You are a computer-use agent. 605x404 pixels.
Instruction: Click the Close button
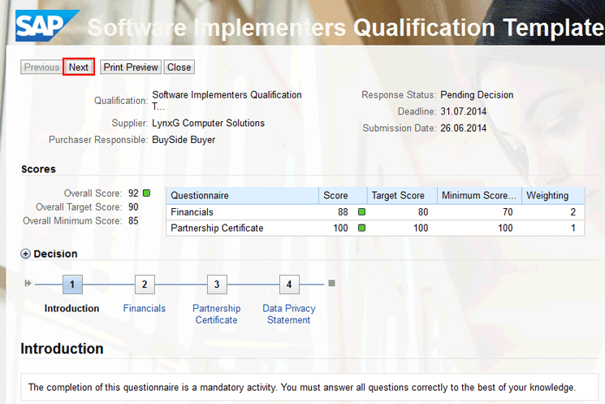tap(179, 67)
